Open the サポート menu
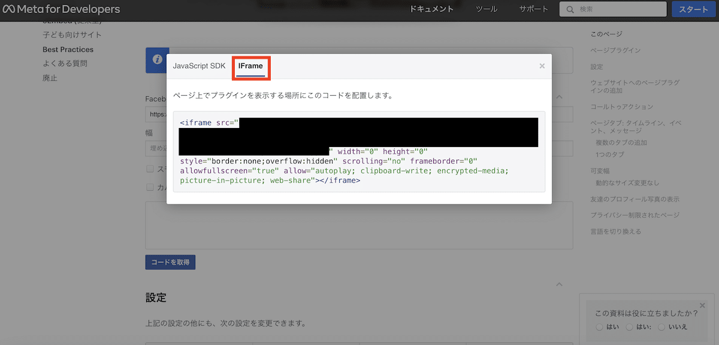The height and width of the screenshot is (345, 719). [x=533, y=10]
